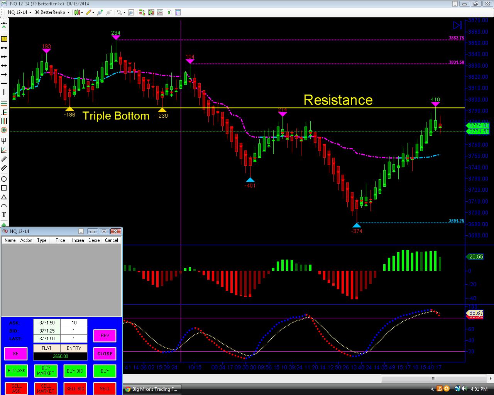
Task: Click the CLOSE position button
Action: coord(105,354)
